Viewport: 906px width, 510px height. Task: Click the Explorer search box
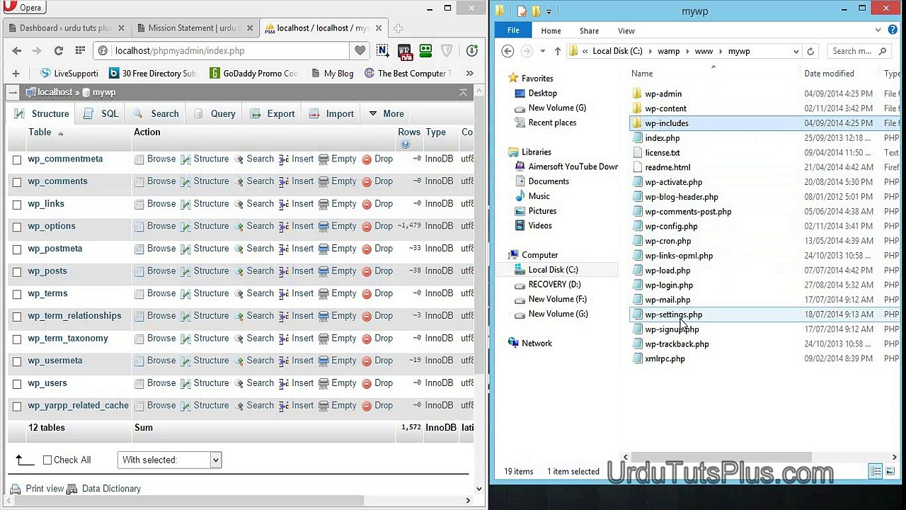(859, 51)
